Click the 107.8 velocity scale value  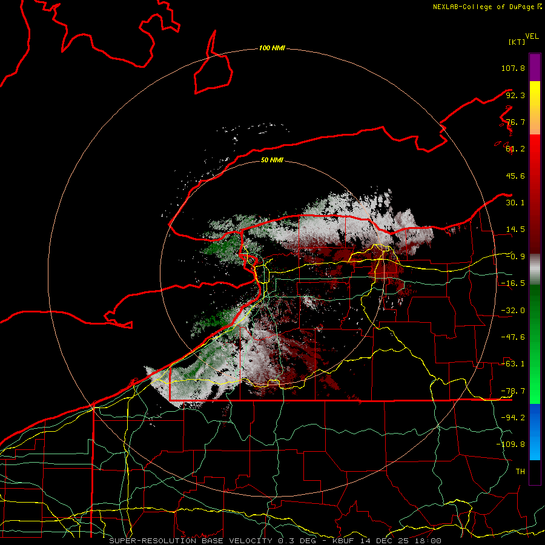pos(513,68)
